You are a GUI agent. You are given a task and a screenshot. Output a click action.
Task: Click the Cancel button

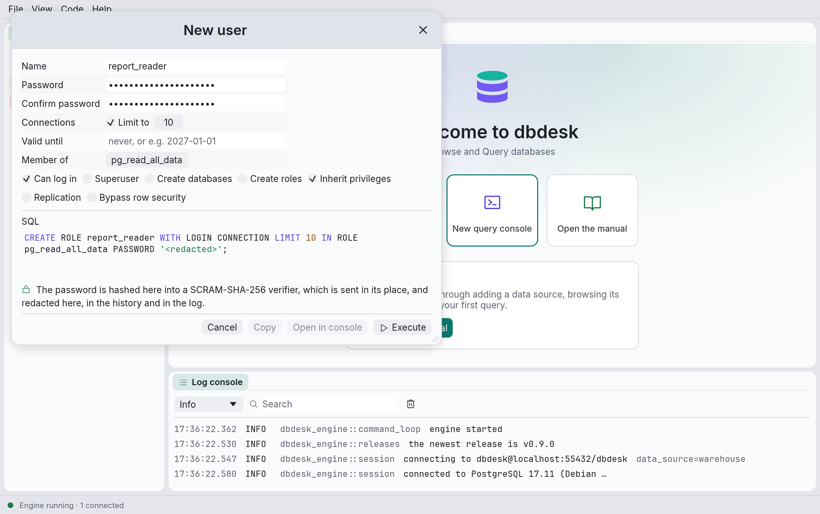pyautogui.click(x=222, y=327)
